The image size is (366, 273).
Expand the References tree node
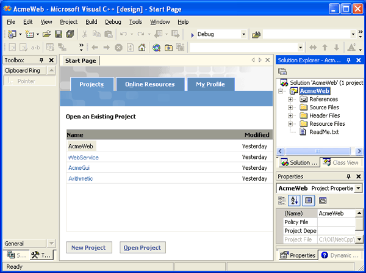point(291,99)
